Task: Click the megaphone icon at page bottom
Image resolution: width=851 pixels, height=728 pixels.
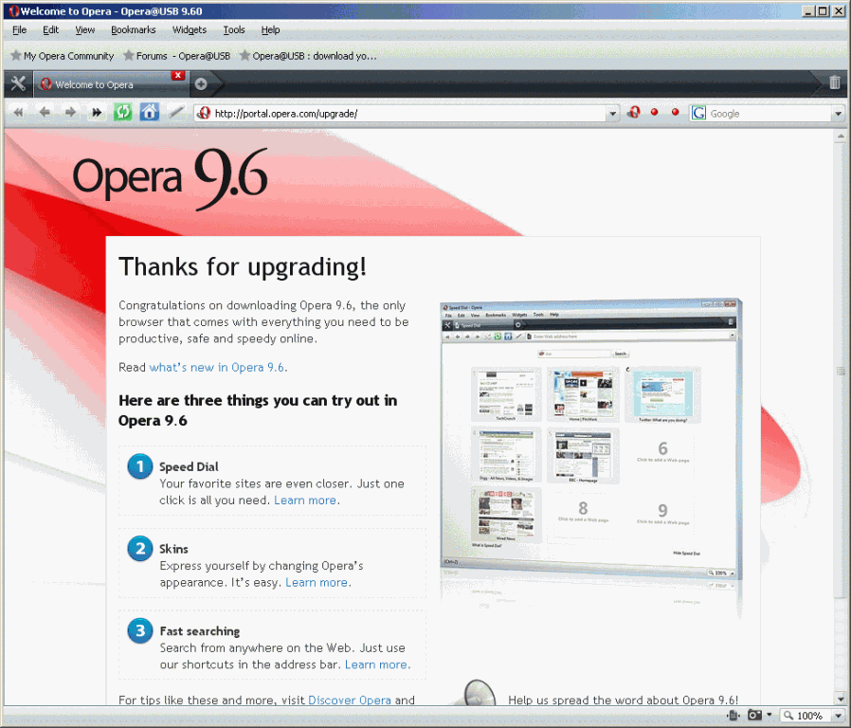Action: pyautogui.click(x=478, y=693)
